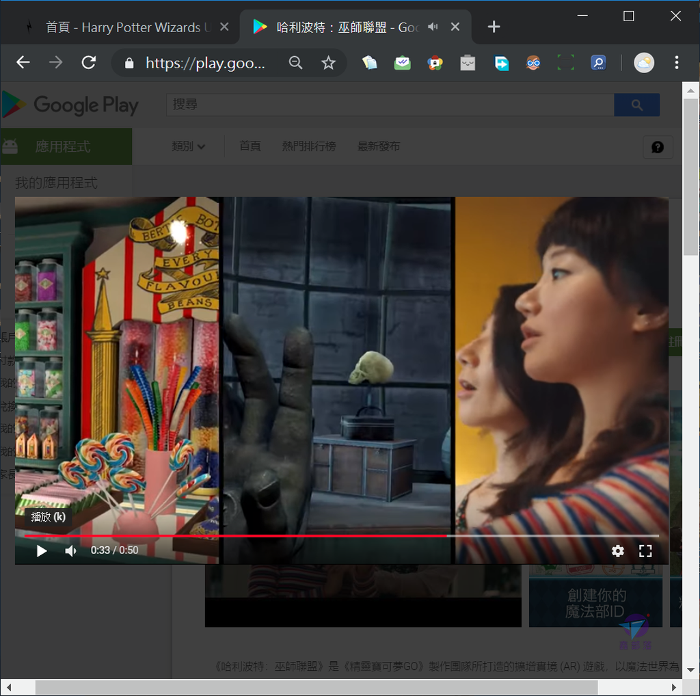The height and width of the screenshot is (696, 700).
Task: Go to the 首頁 home link
Action: point(250,146)
